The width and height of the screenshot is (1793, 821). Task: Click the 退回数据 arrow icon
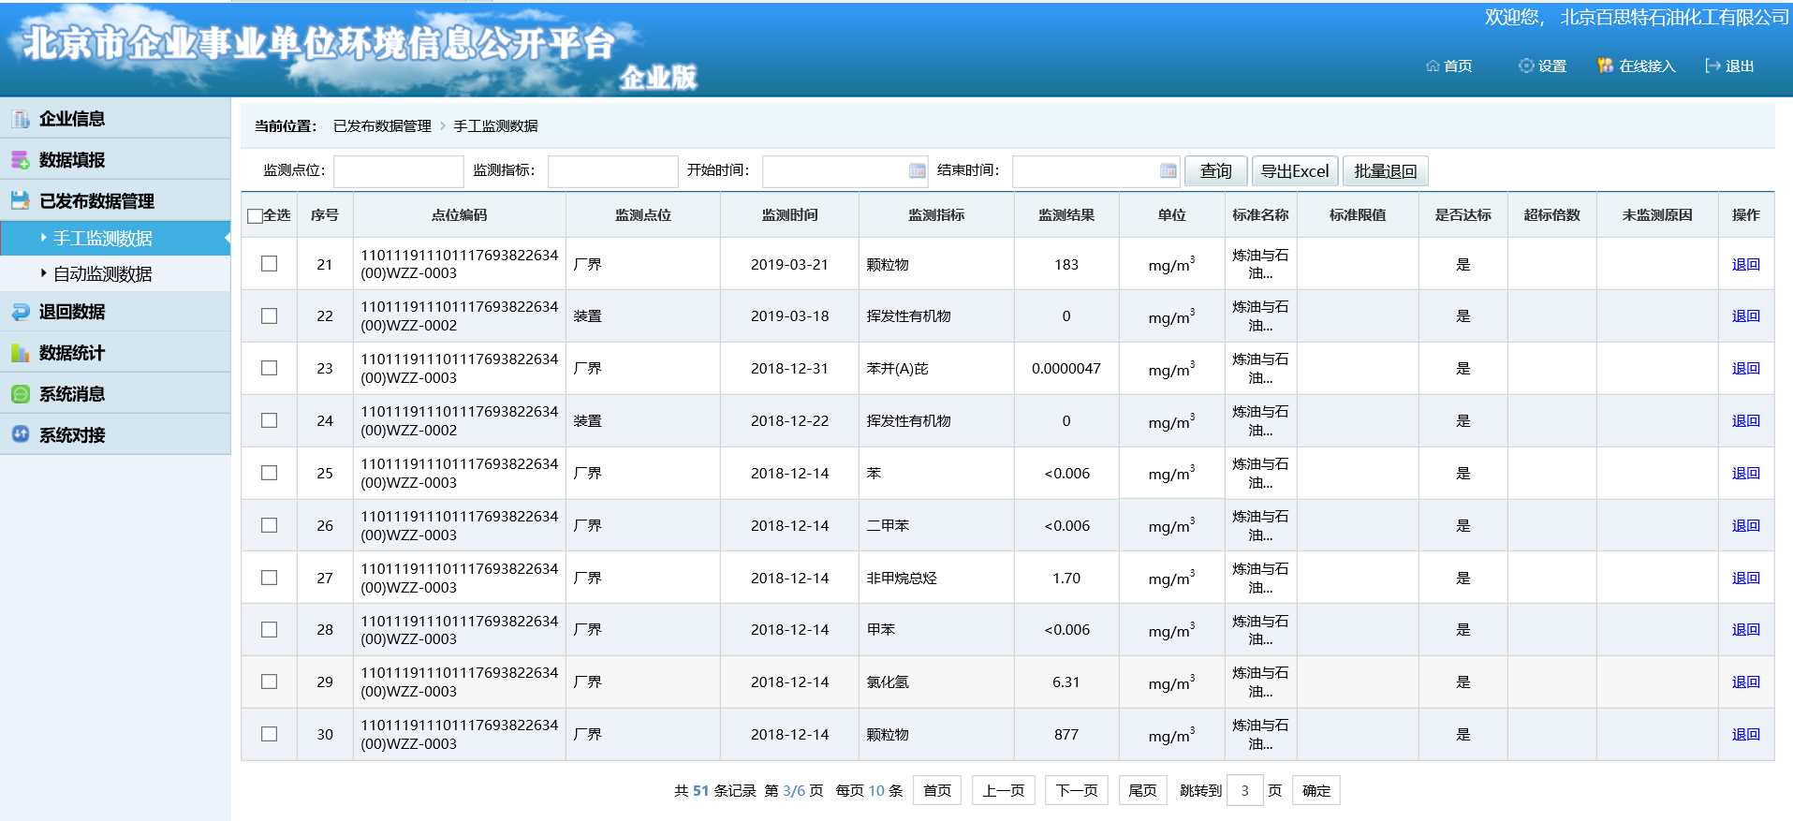[x=21, y=312]
